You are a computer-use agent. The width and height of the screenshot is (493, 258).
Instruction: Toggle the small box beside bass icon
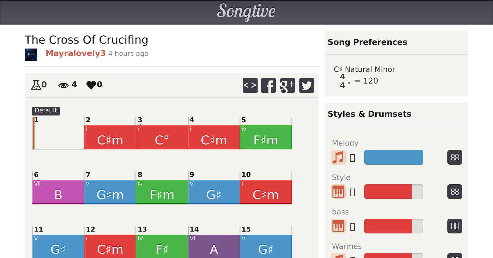353,227
